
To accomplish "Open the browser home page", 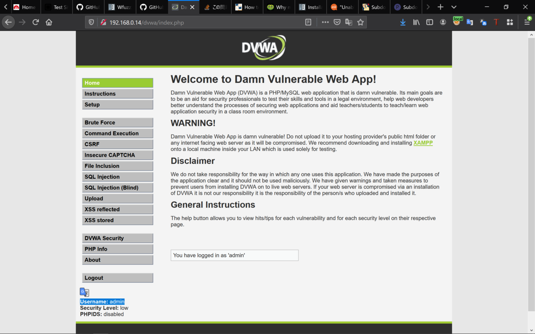I will tap(49, 22).
